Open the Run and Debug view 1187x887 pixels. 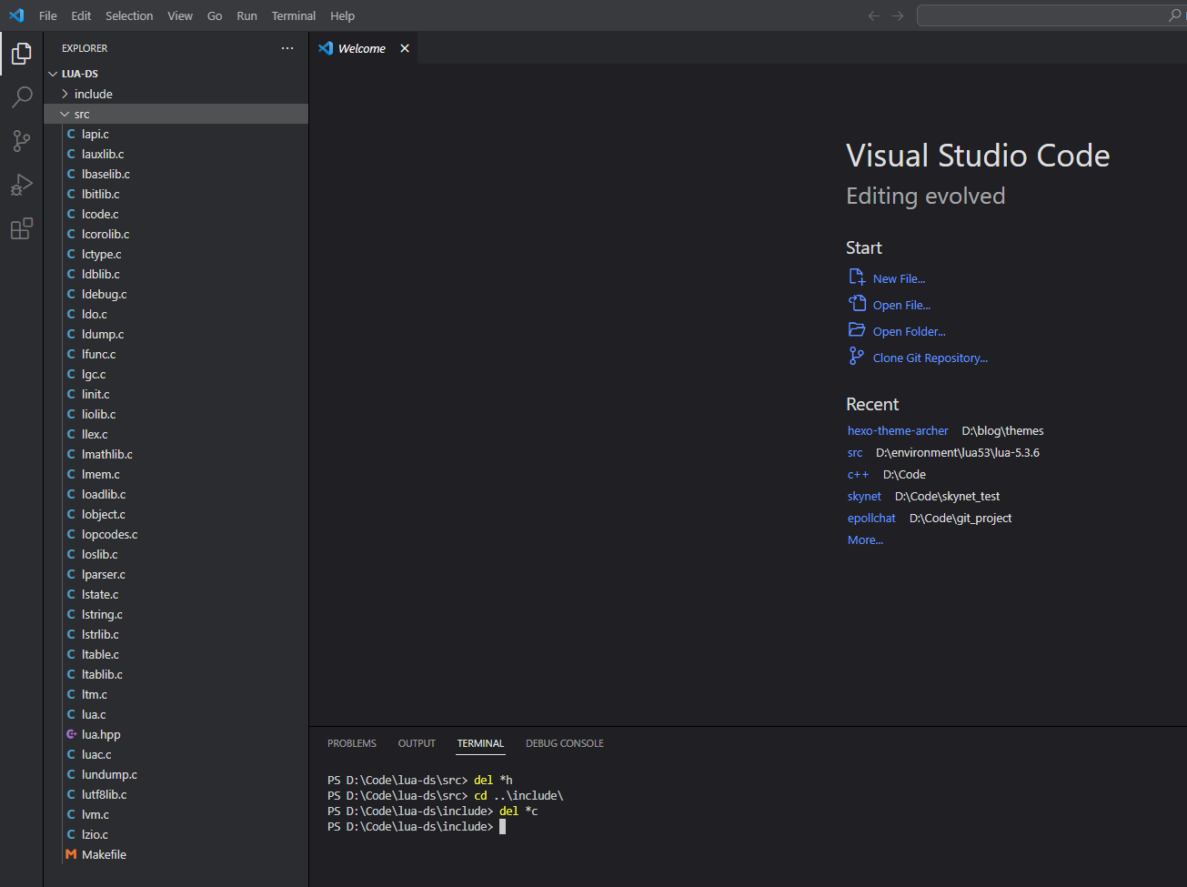(x=22, y=184)
